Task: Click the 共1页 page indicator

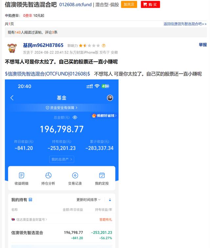Action: [9, 24]
